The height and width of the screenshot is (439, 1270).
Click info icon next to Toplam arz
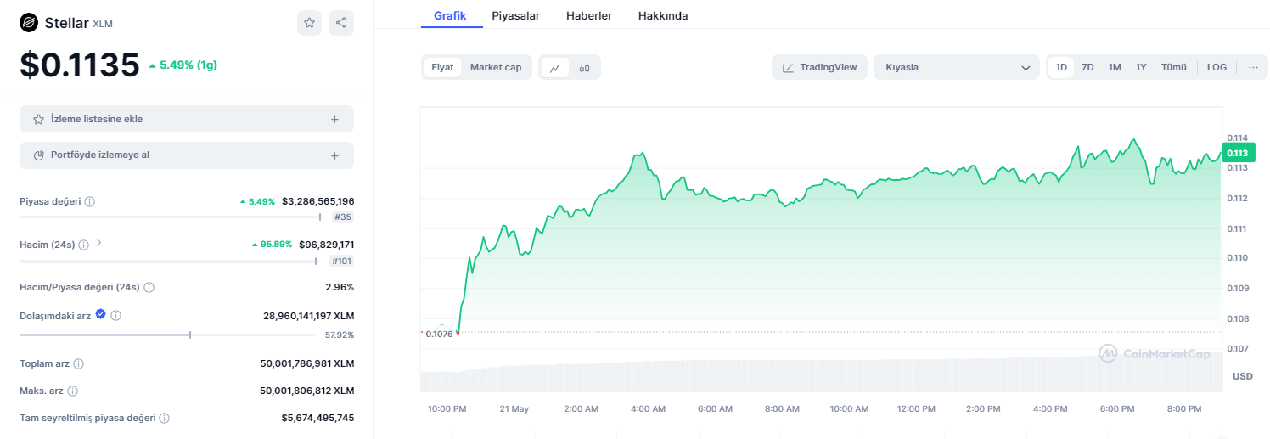[x=79, y=363]
